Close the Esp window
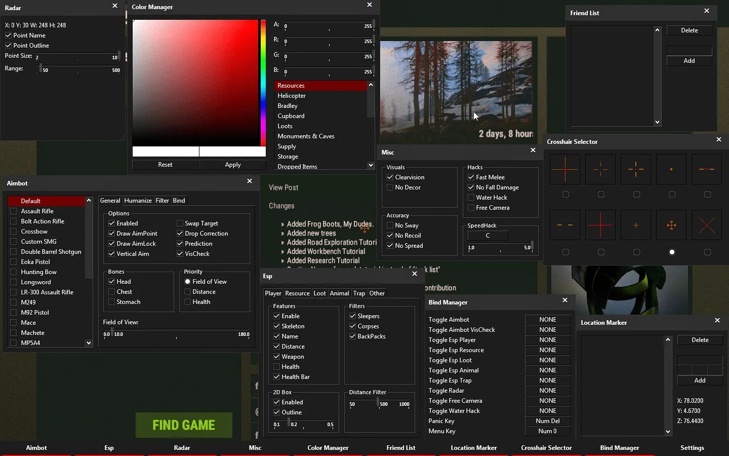The image size is (729, 456). click(x=415, y=274)
